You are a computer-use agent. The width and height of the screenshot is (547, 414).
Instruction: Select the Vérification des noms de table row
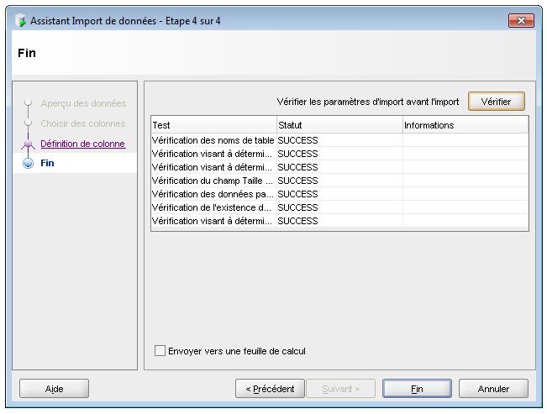coord(213,140)
